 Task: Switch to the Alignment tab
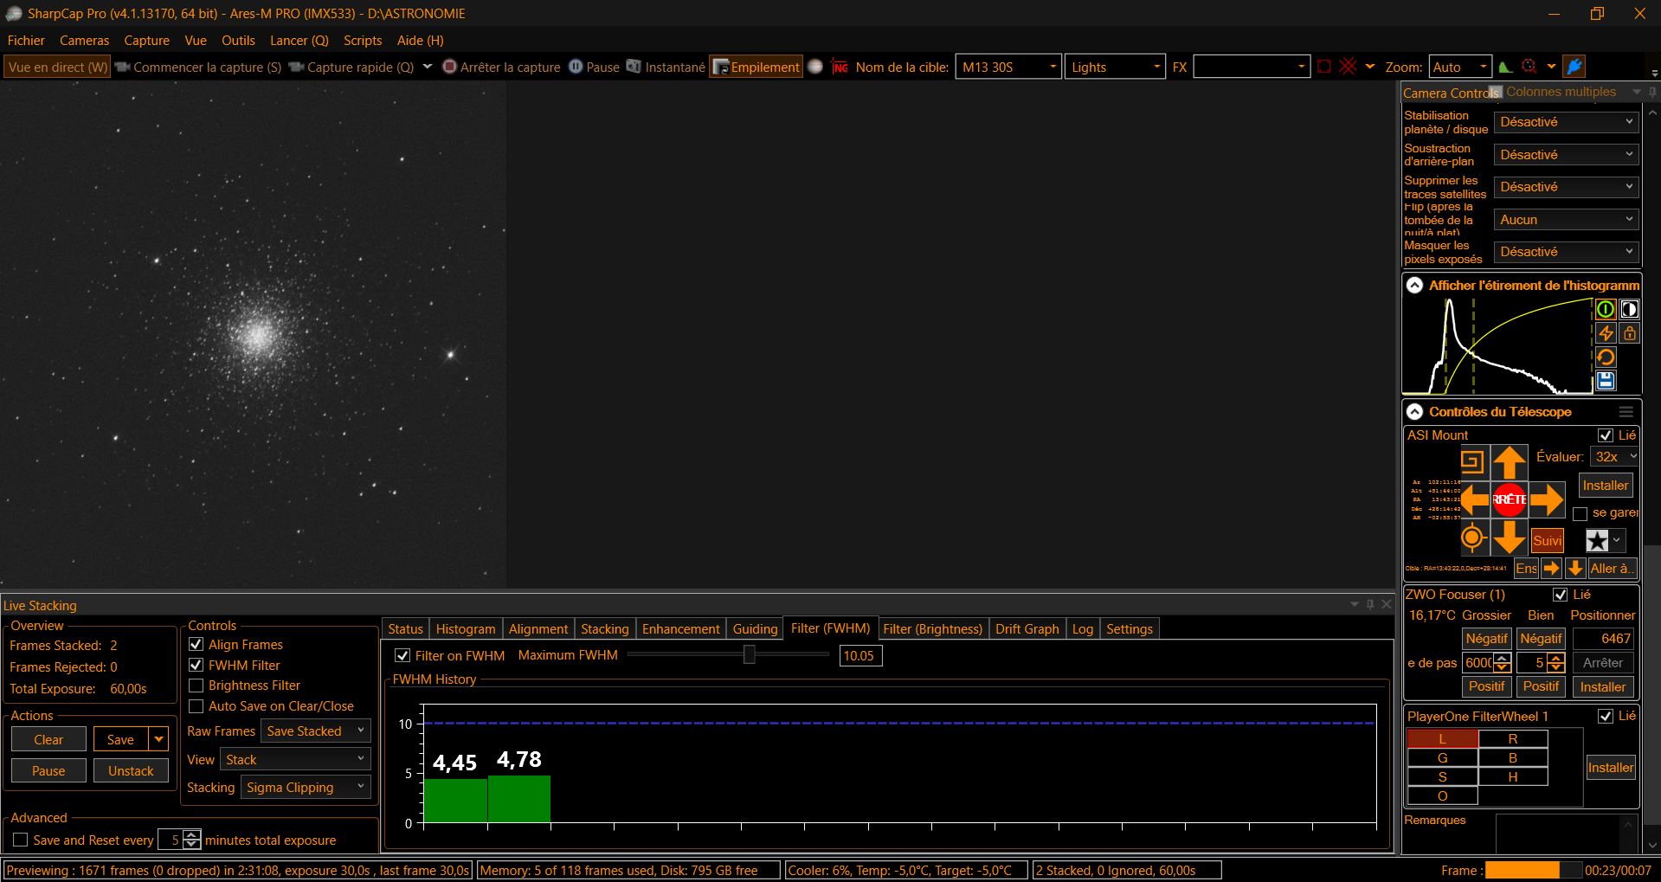[538, 628]
